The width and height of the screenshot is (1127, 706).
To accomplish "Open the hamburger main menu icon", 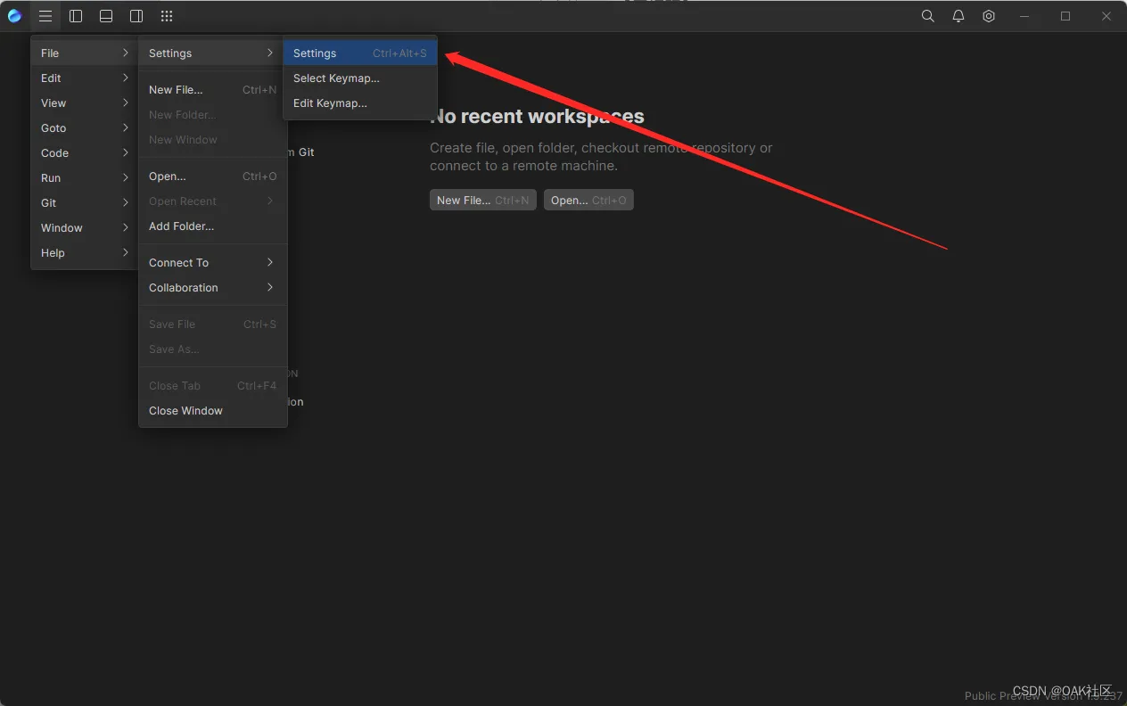I will point(45,15).
